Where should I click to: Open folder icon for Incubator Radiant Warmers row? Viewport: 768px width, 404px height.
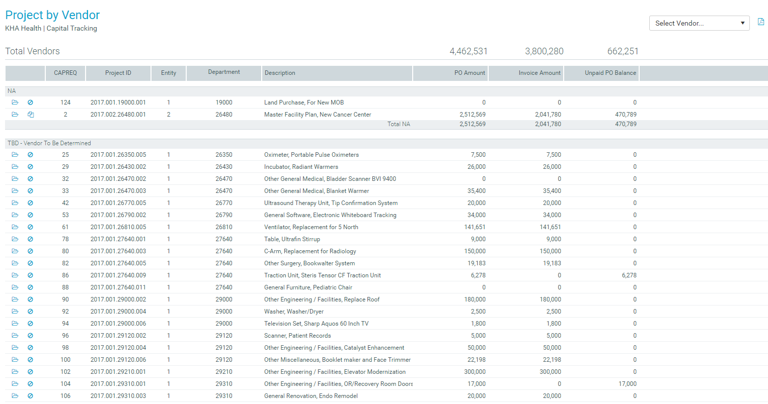click(x=15, y=167)
